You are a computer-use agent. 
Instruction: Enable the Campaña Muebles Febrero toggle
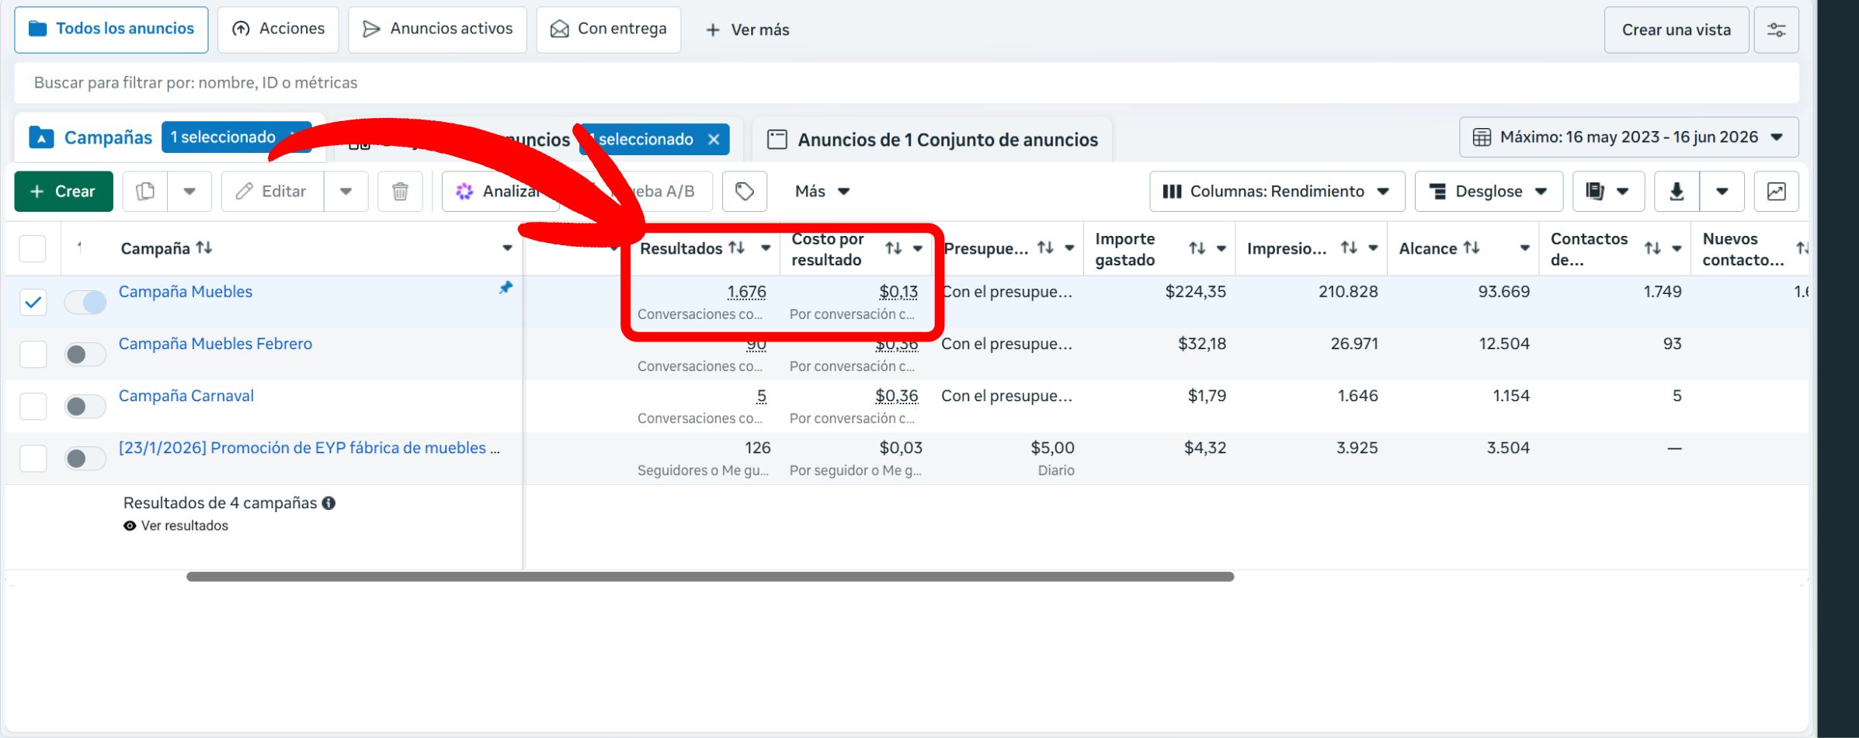[x=85, y=354]
